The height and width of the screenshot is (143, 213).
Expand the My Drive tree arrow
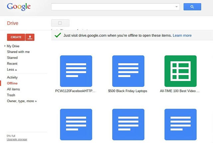coord(5,46)
